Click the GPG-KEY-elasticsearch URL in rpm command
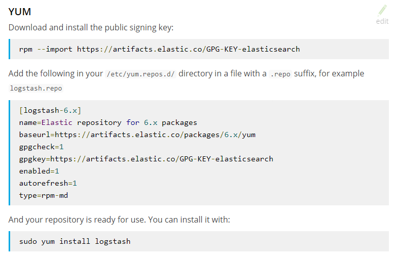Viewport: 394px width, 261px height. (189, 49)
